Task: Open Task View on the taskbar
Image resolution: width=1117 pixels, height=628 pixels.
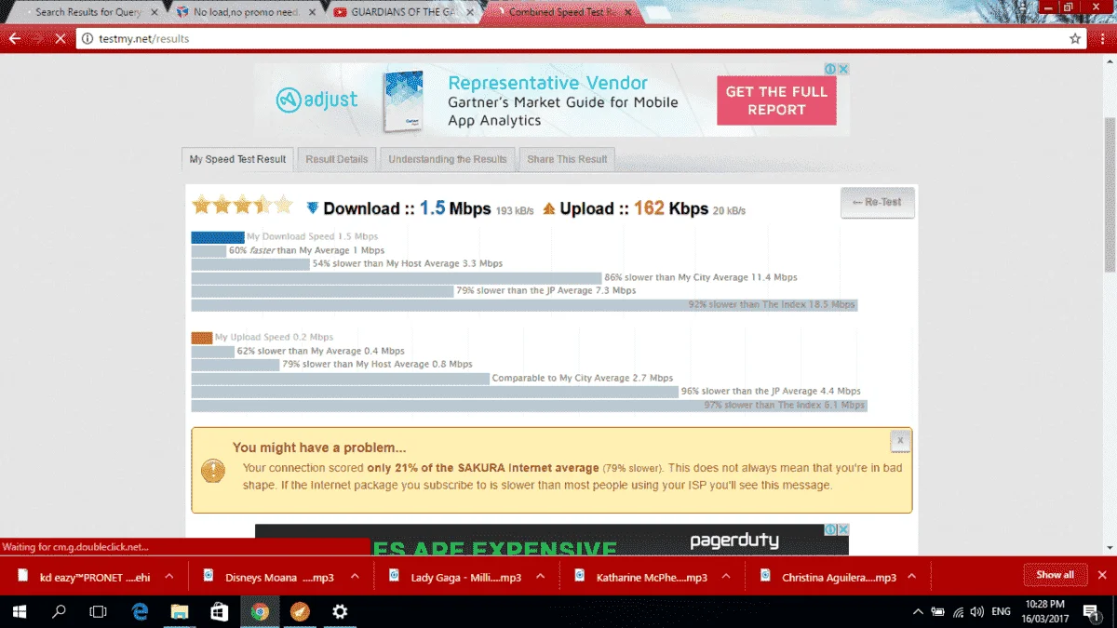Action: pos(98,611)
